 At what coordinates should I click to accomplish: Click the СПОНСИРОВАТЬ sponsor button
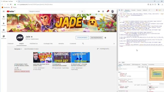(x=82, y=38)
